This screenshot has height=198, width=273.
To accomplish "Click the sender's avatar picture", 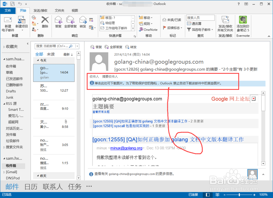I will point(99,62).
